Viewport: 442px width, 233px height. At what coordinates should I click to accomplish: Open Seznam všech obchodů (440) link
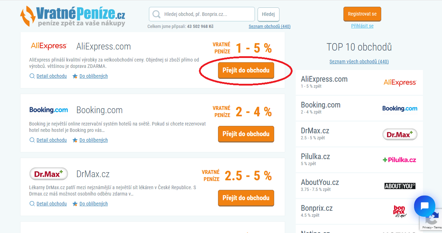[359, 62]
